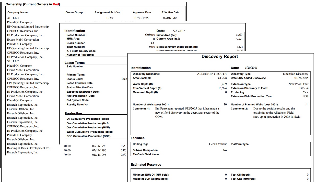
Task: Click "Block Minimum Water Depth (ft):" label
Action: tap(177, 47)
